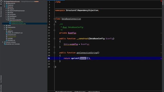Click the composer.json file icon
164x92 pixels.
(7, 35)
